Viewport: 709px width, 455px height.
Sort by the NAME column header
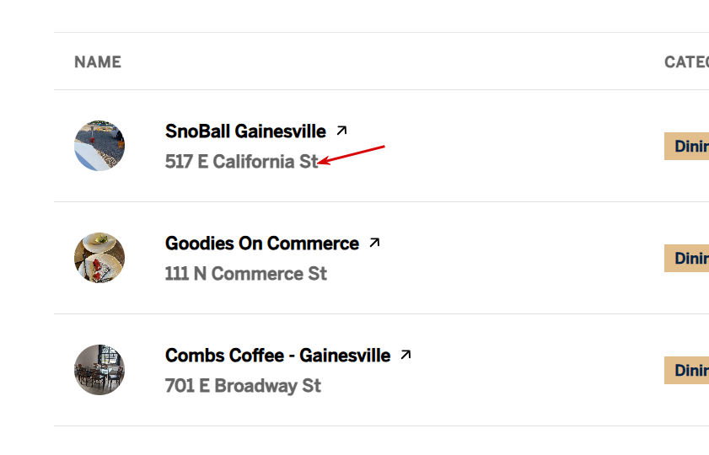click(98, 62)
